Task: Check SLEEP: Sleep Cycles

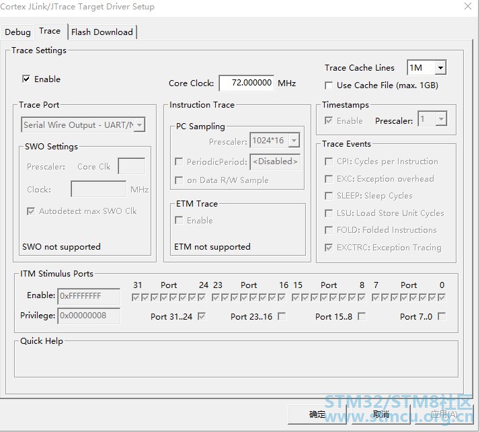Action: (329, 196)
